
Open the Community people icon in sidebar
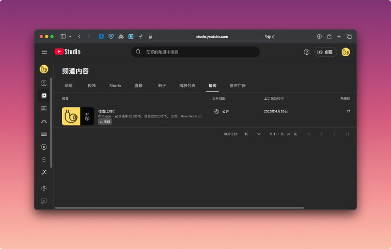click(44, 121)
